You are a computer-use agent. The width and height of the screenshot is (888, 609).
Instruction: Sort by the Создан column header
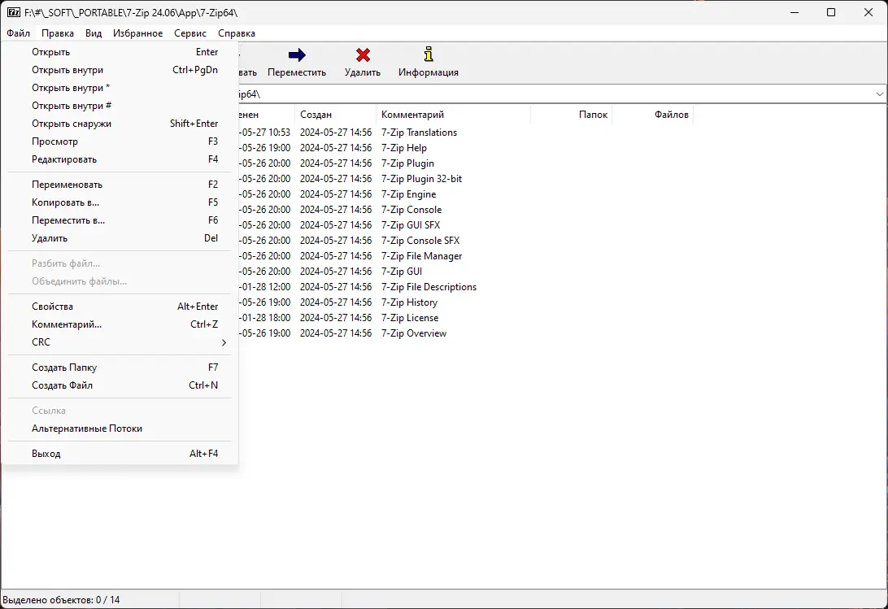pyautogui.click(x=335, y=115)
